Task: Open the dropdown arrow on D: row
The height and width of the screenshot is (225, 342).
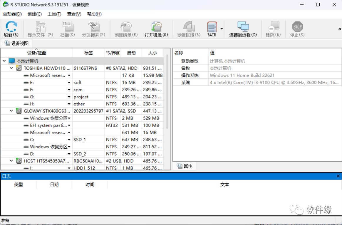Action: 69,154
